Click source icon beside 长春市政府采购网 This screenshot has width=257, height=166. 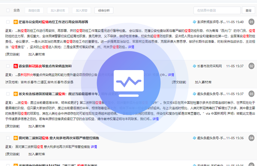(194, 66)
